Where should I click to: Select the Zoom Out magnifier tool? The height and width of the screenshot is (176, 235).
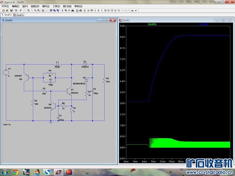click(35, 11)
